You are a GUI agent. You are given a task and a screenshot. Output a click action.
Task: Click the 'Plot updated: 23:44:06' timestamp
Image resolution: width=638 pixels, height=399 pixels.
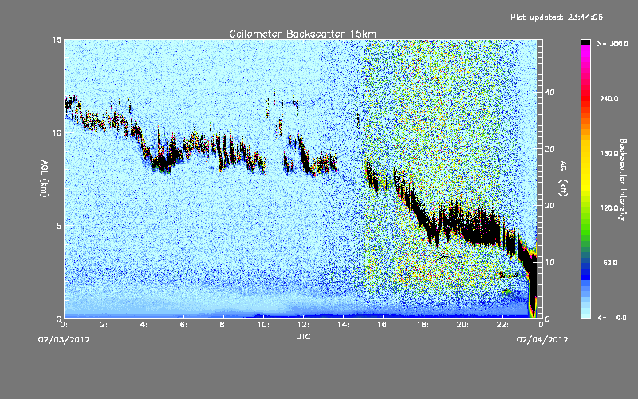[x=557, y=17]
